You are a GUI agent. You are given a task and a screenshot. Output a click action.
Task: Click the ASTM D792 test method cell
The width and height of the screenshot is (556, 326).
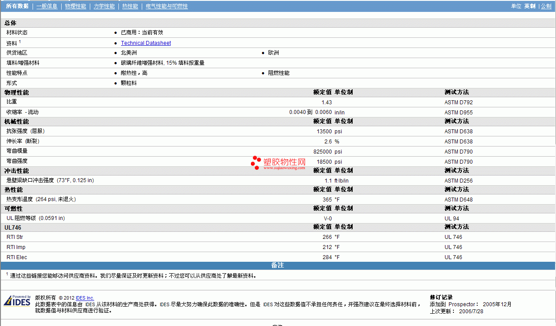pos(459,103)
